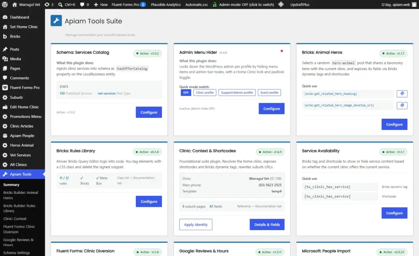The width and height of the screenshot is (419, 256).
Task: Copy the get_related_hero_image_desktop_url tag icon
Action: click(x=402, y=105)
